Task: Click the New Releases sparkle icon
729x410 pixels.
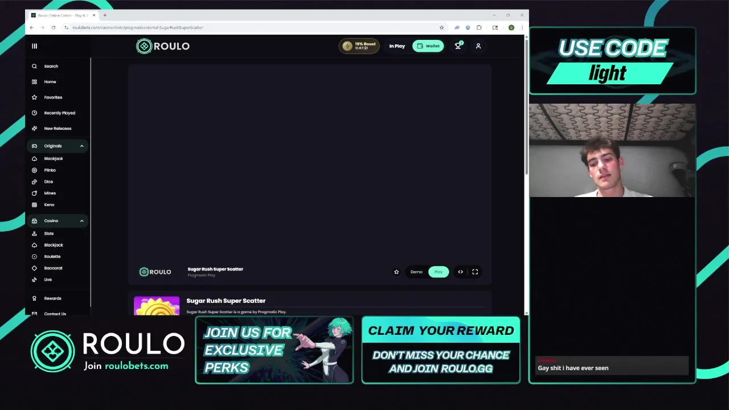Action: click(34, 128)
